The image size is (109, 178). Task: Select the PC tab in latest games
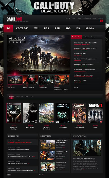pos(33,96)
